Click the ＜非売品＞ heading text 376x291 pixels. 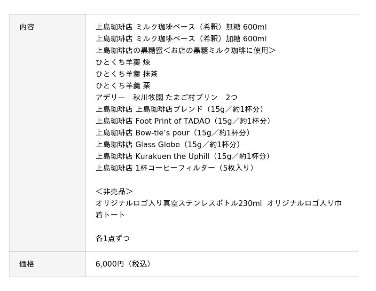click(114, 192)
